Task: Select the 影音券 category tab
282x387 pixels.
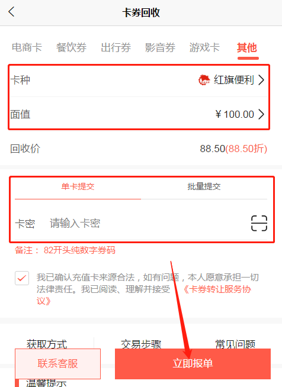Action: (160, 47)
